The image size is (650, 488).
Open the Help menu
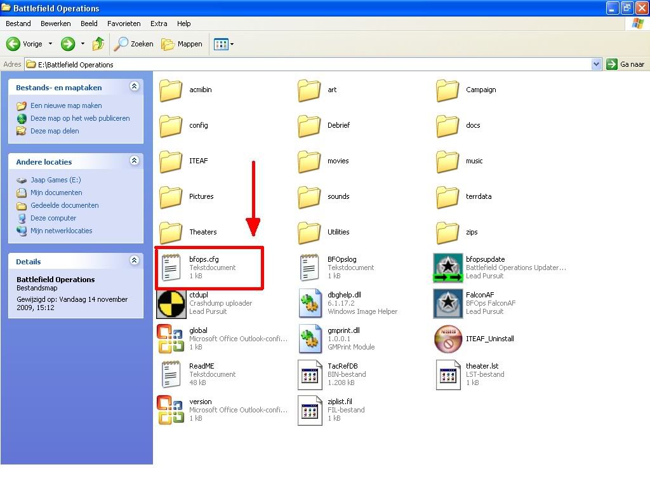tap(183, 24)
